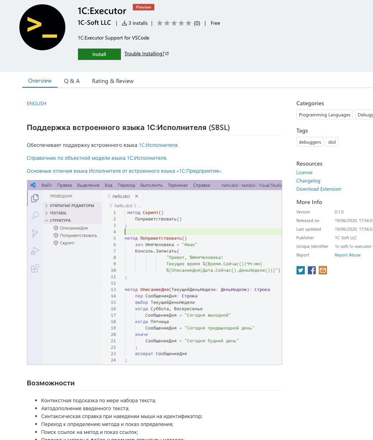
Task: Close the hello.sbsl editor tab
Action: pyautogui.click(x=136, y=196)
